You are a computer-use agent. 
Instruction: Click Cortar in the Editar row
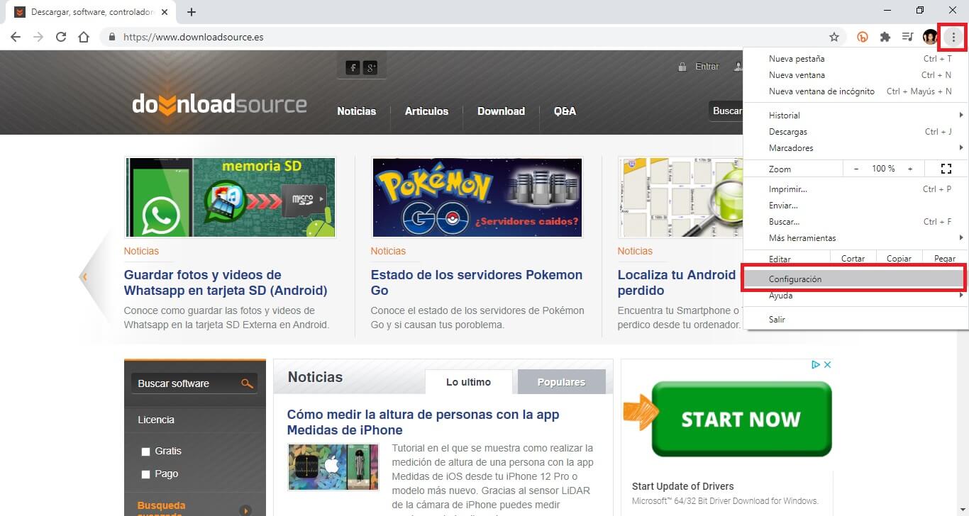(x=853, y=259)
